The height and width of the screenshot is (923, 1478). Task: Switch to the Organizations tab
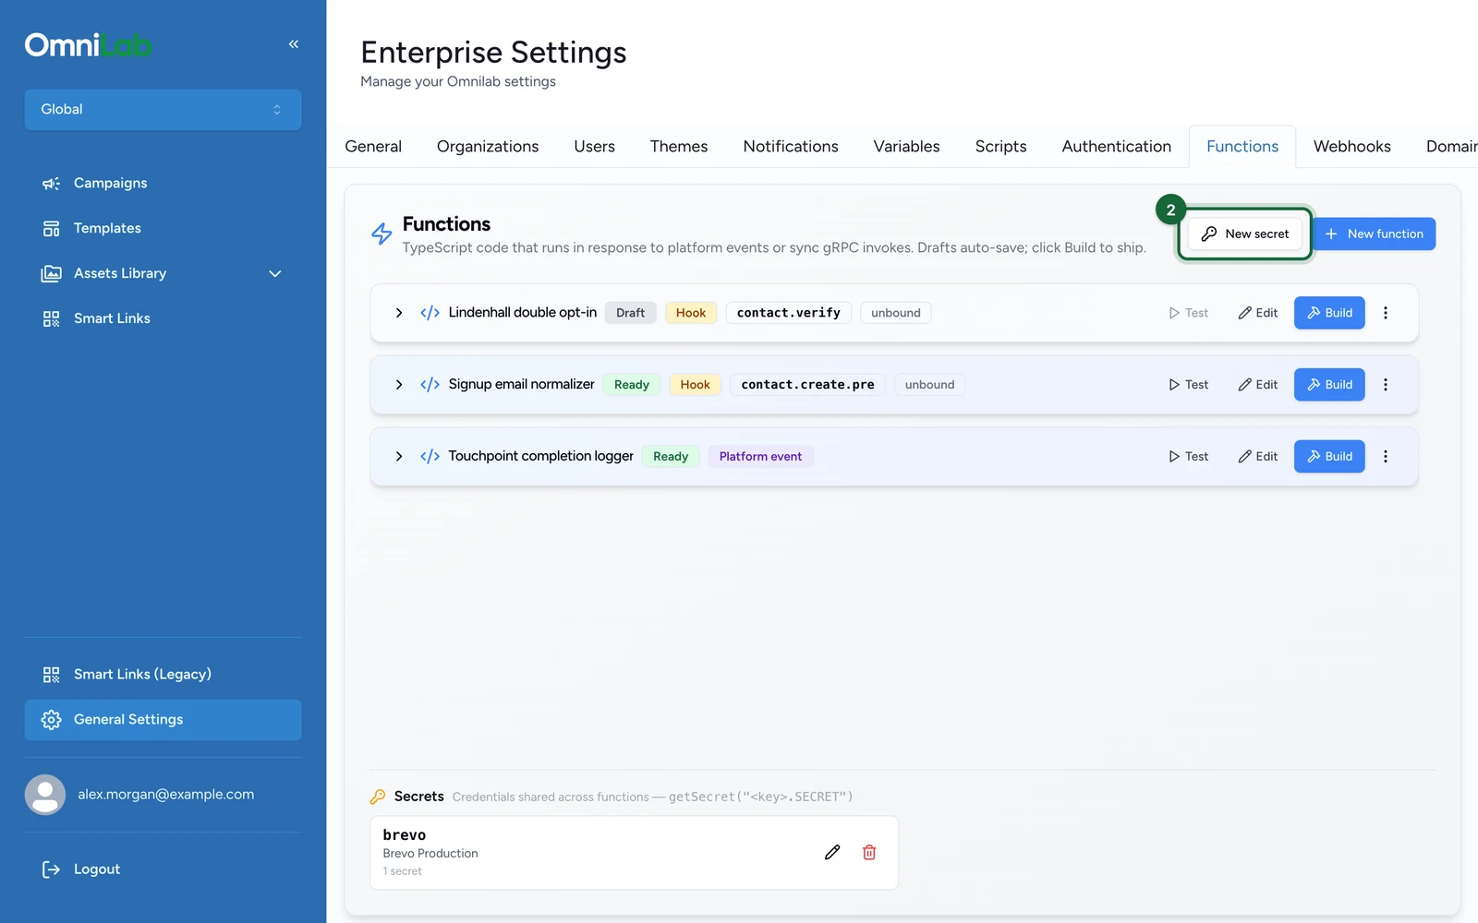click(488, 147)
